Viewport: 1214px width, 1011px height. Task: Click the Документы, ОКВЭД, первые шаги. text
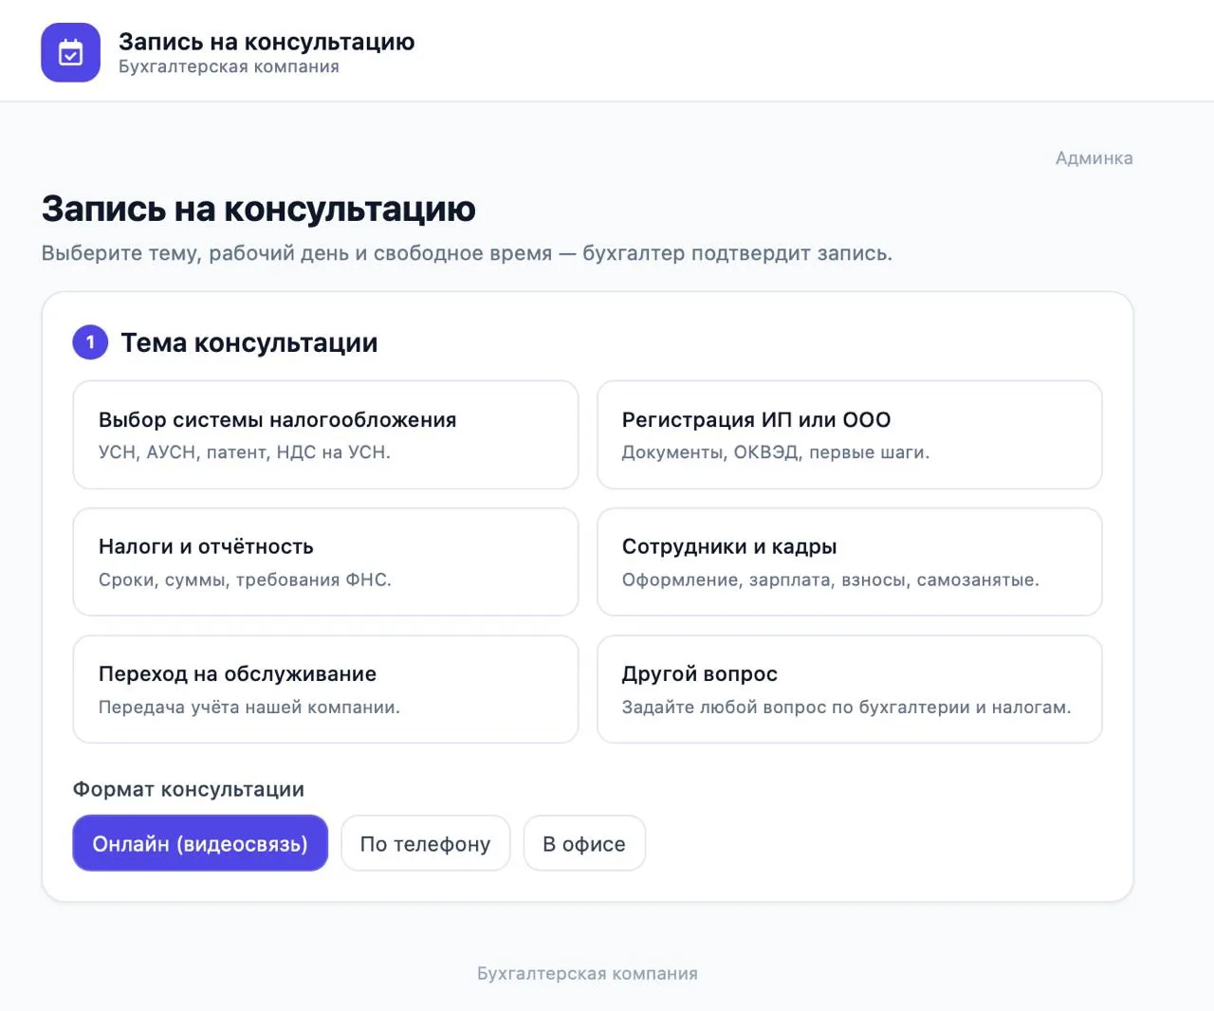click(776, 452)
